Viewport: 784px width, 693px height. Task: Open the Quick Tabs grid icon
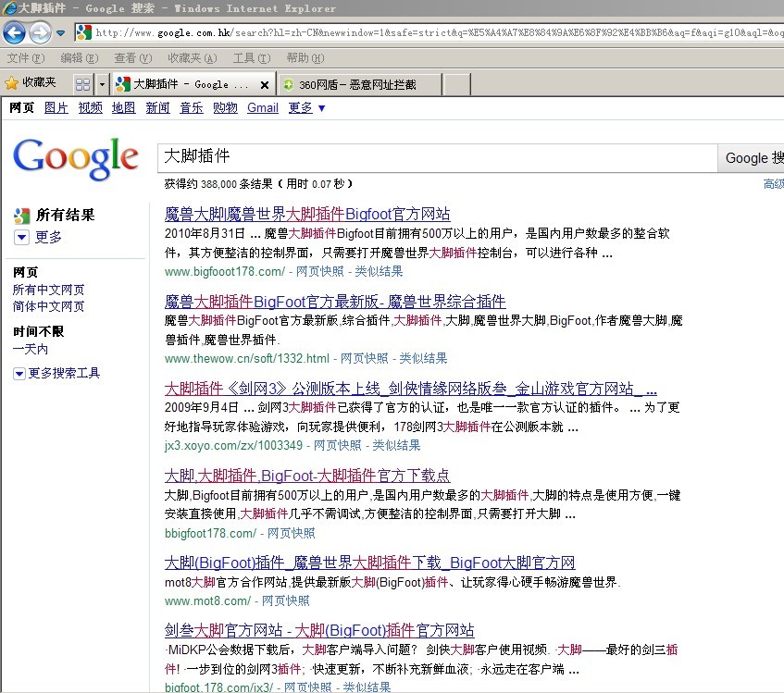[x=82, y=84]
